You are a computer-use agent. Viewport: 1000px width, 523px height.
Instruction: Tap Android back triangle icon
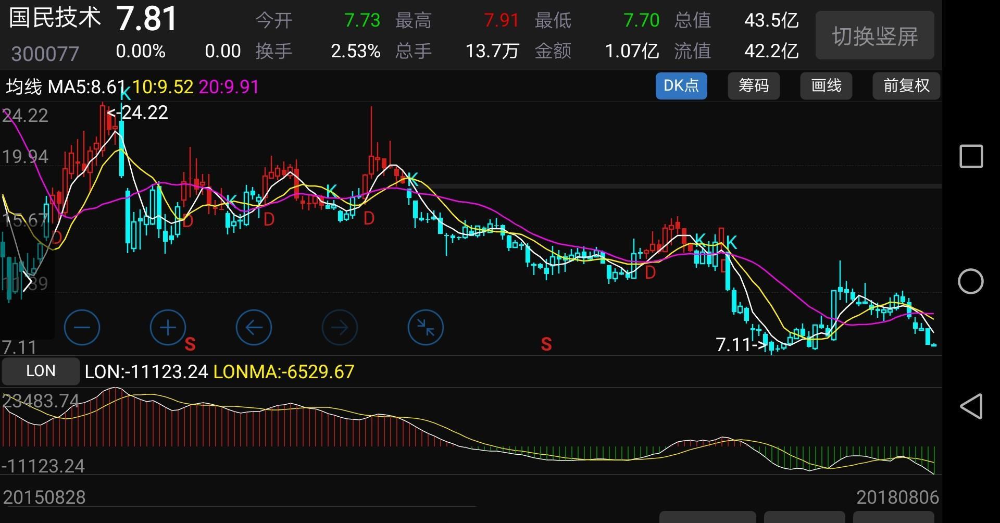tap(971, 406)
